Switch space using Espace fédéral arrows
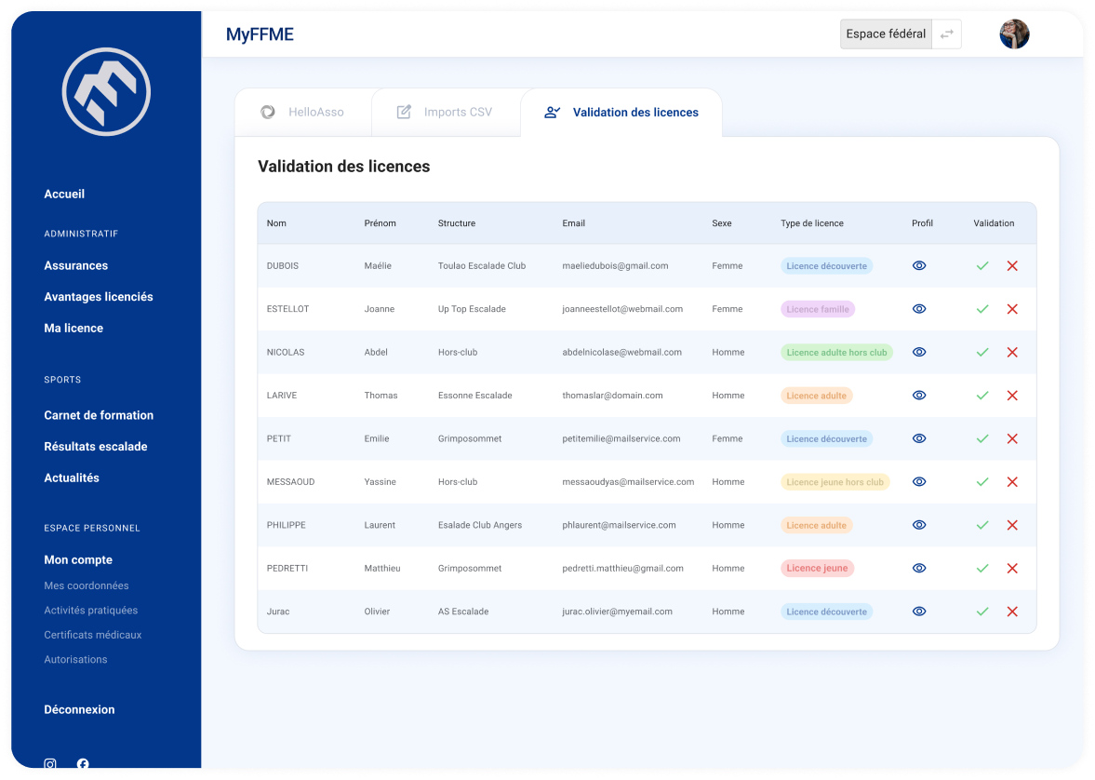This screenshot has width=1095, height=780. coord(946,34)
